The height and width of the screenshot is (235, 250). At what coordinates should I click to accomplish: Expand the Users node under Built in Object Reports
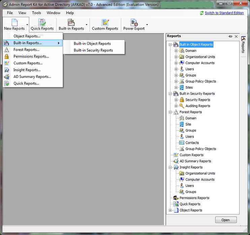tap(176, 69)
